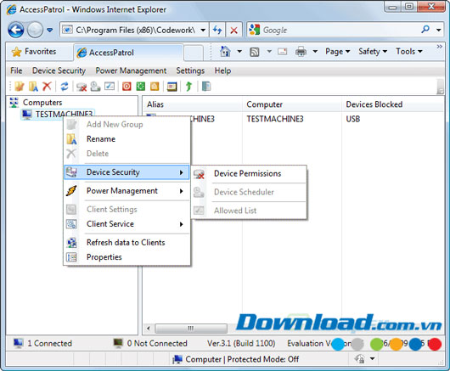Click the Refresh page icon by address bar

tap(217, 30)
